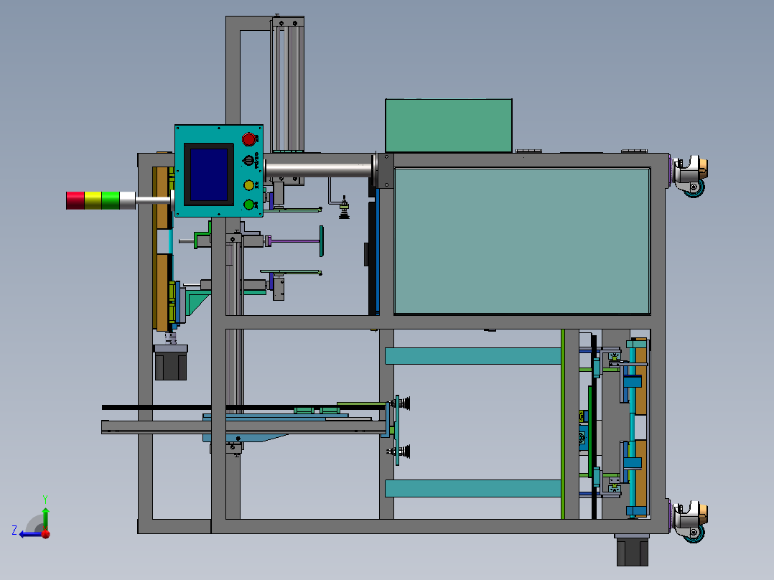Viewport: 774px width, 580px height.
Task: Select the yellow push button on control panel
Action: click(x=248, y=185)
